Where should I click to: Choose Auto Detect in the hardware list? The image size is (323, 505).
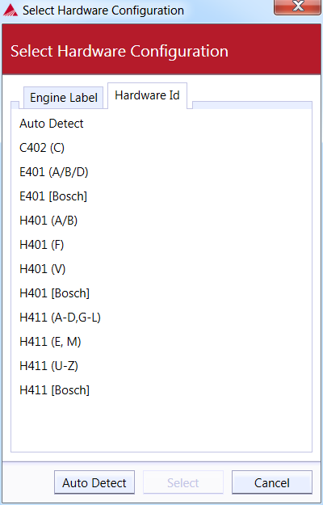point(52,124)
